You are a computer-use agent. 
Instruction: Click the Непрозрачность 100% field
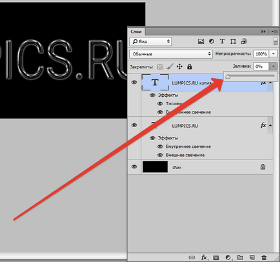point(261,54)
